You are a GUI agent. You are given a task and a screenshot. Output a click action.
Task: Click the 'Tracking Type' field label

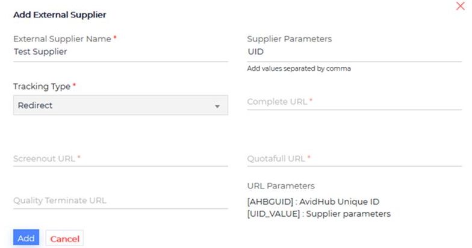(x=42, y=87)
